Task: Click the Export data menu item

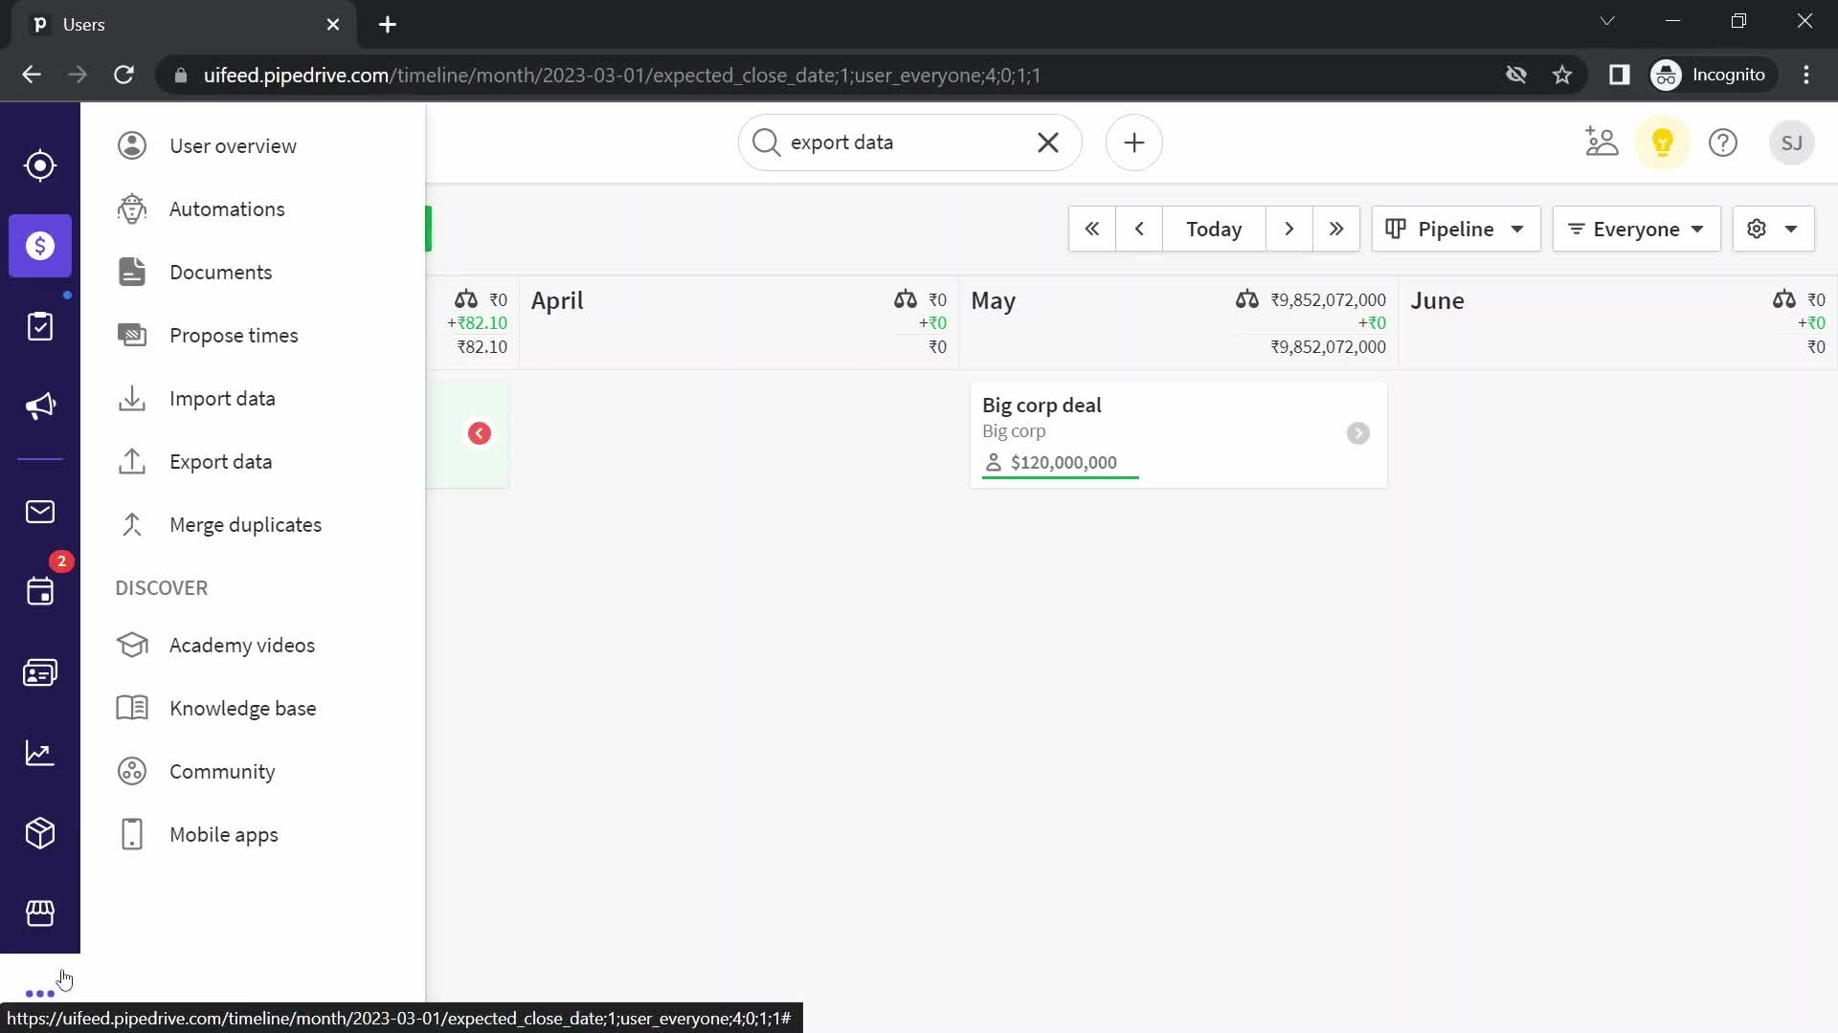Action: pos(221,460)
